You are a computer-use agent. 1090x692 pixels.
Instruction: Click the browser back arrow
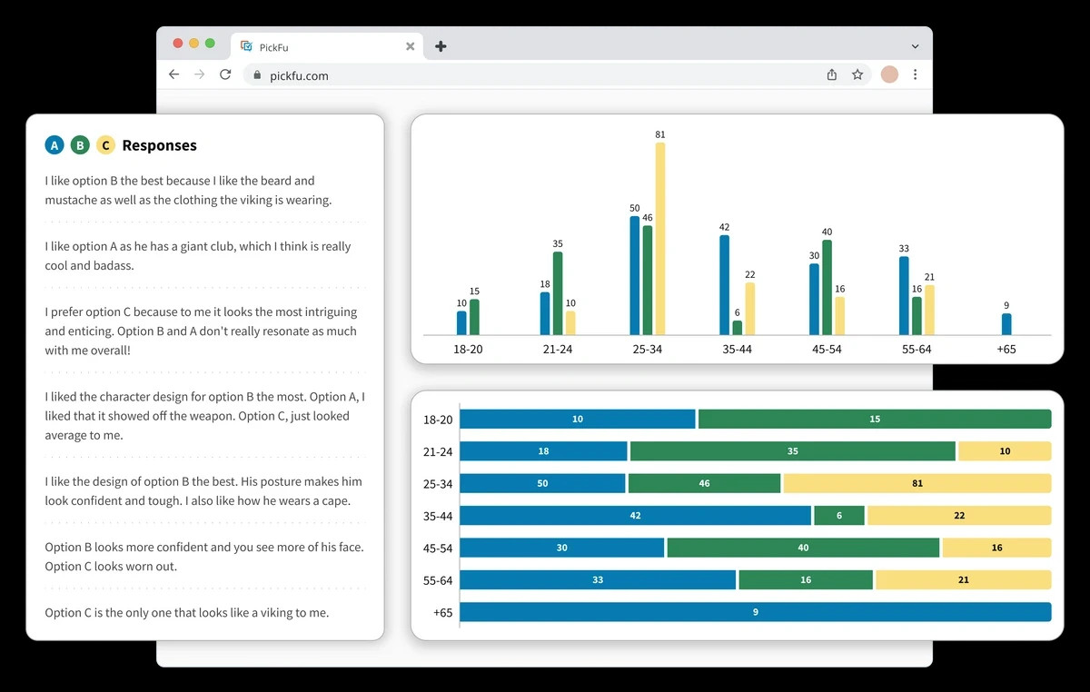click(174, 75)
